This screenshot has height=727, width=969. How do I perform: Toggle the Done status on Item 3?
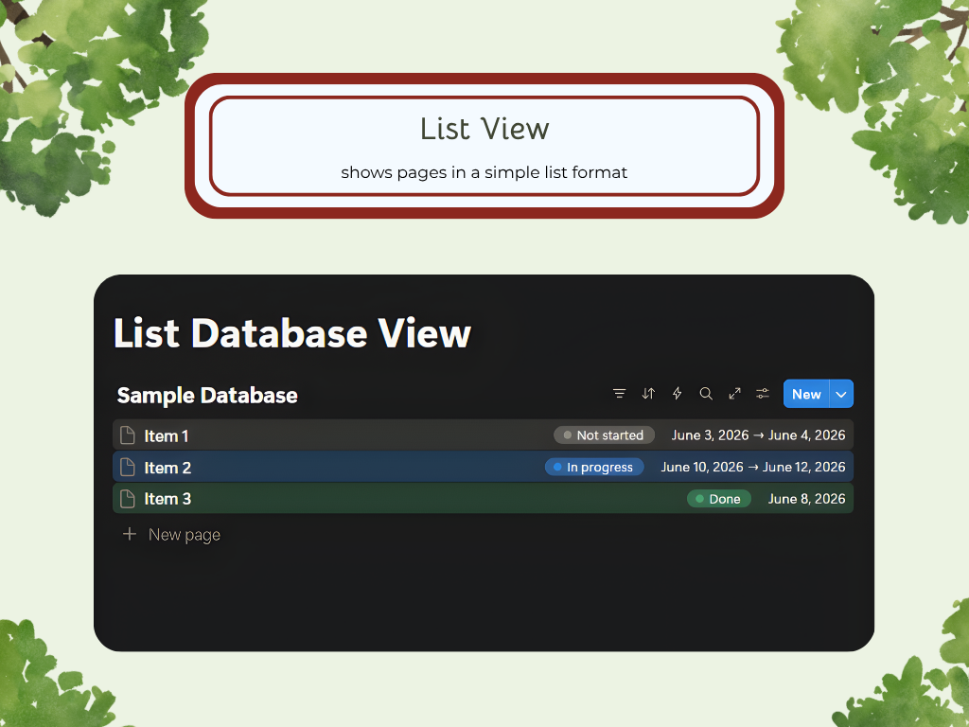(718, 499)
